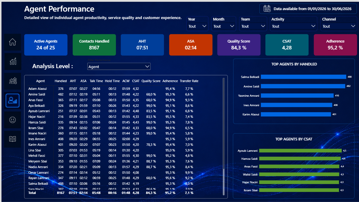359x202 pixels.
Task: Select Karim Alaoui name in table
Action: [x=37, y=145]
